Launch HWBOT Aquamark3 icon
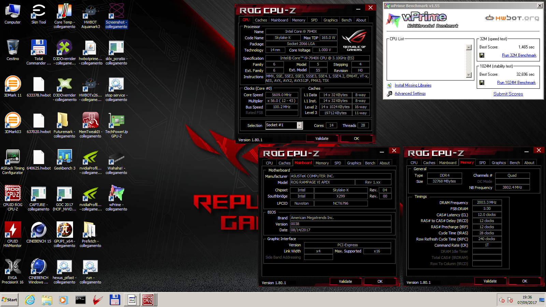 click(90, 16)
